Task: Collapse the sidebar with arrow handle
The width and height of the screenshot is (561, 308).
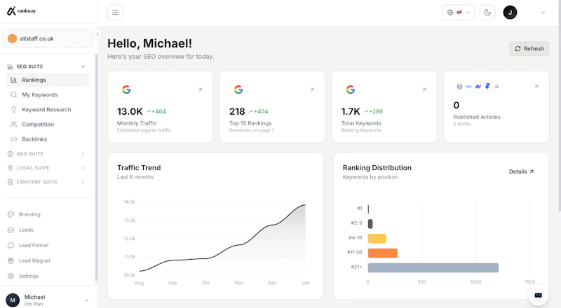Action: 97,34
